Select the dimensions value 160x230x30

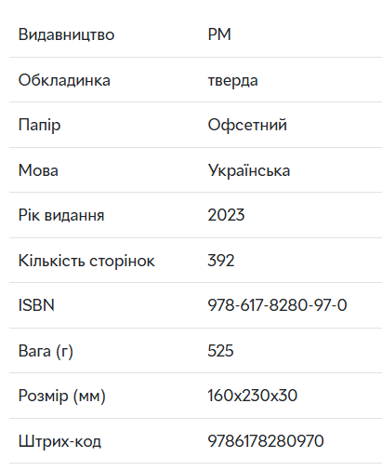[253, 396]
